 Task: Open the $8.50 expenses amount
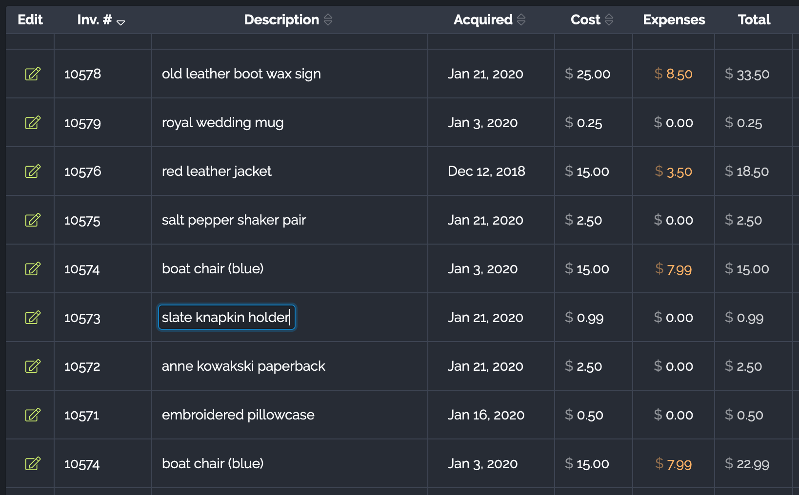click(x=673, y=74)
